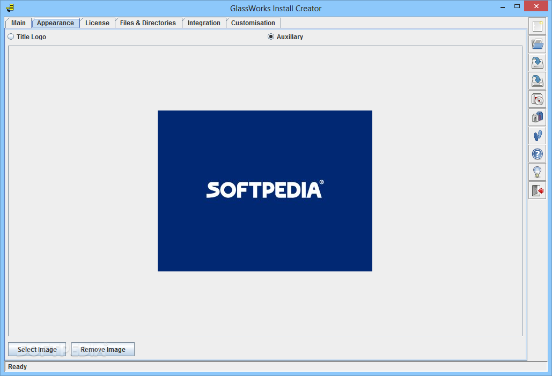Image resolution: width=552 pixels, height=376 pixels.
Task: Open the Appearance tab
Action: [56, 23]
